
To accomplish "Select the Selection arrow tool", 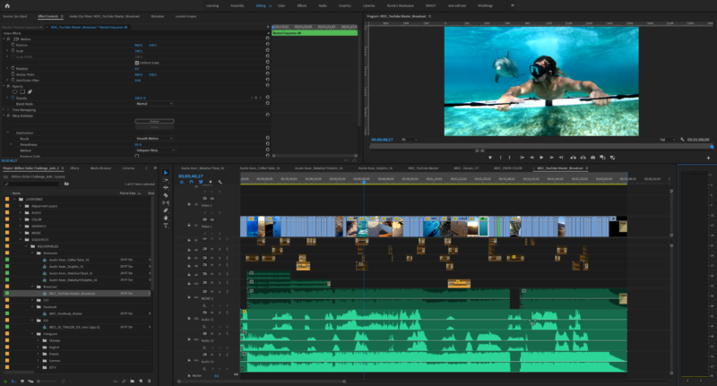I will [x=166, y=173].
